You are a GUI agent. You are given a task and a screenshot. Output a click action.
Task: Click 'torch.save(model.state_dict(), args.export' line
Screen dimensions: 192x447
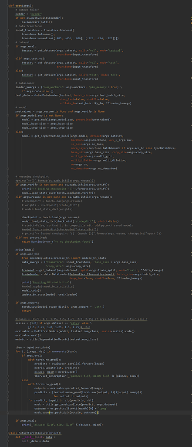(x=63, y=306)
